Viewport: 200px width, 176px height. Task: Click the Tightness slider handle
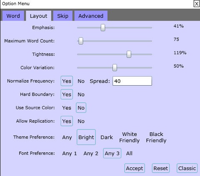(129, 54)
